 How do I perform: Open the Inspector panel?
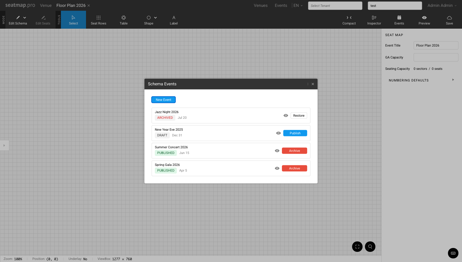point(374,20)
